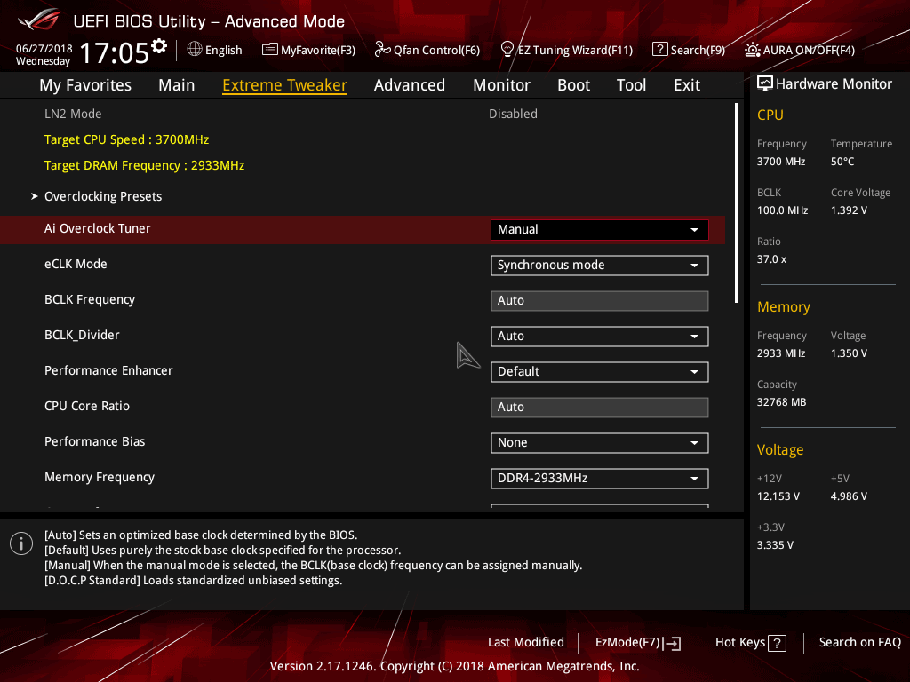Screen dimensions: 910x682
Task: Click the BCLK Frequency input field
Action: pos(600,301)
